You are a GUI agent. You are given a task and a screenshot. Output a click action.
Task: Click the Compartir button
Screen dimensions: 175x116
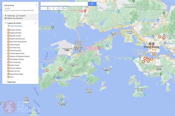click(x=21, y=16)
